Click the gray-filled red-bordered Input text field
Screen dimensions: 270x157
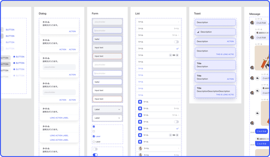tap(107, 56)
